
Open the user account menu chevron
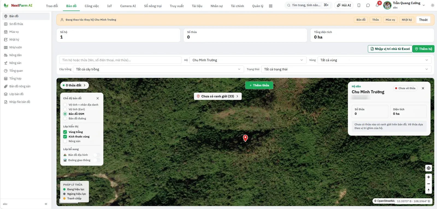pyautogui.click(x=424, y=5)
